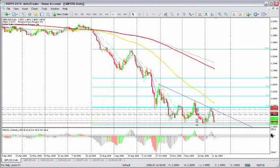This screenshot has width=280, height=168.
Task: Switch to the EURUSD,H4 chart tab
Action: (47, 160)
